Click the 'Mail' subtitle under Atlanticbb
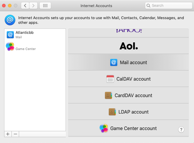 click(19, 37)
